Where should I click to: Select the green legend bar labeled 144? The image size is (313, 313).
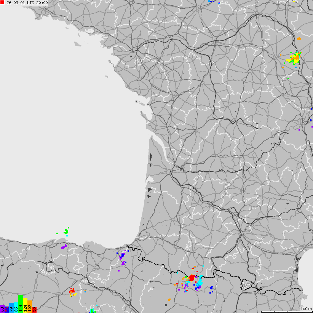click(21, 304)
